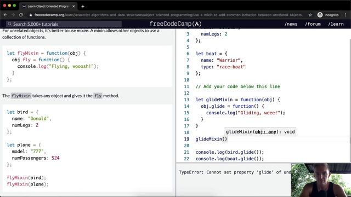
Task: Click line 13 let glideMixin declaration
Action: [x=237, y=100]
